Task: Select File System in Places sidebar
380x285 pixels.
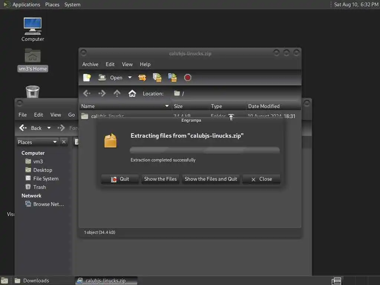Action: (42, 178)
